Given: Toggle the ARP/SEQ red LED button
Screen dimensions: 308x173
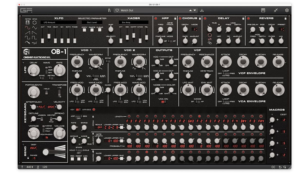Looking at the screenshot, I should pos(94,109).
